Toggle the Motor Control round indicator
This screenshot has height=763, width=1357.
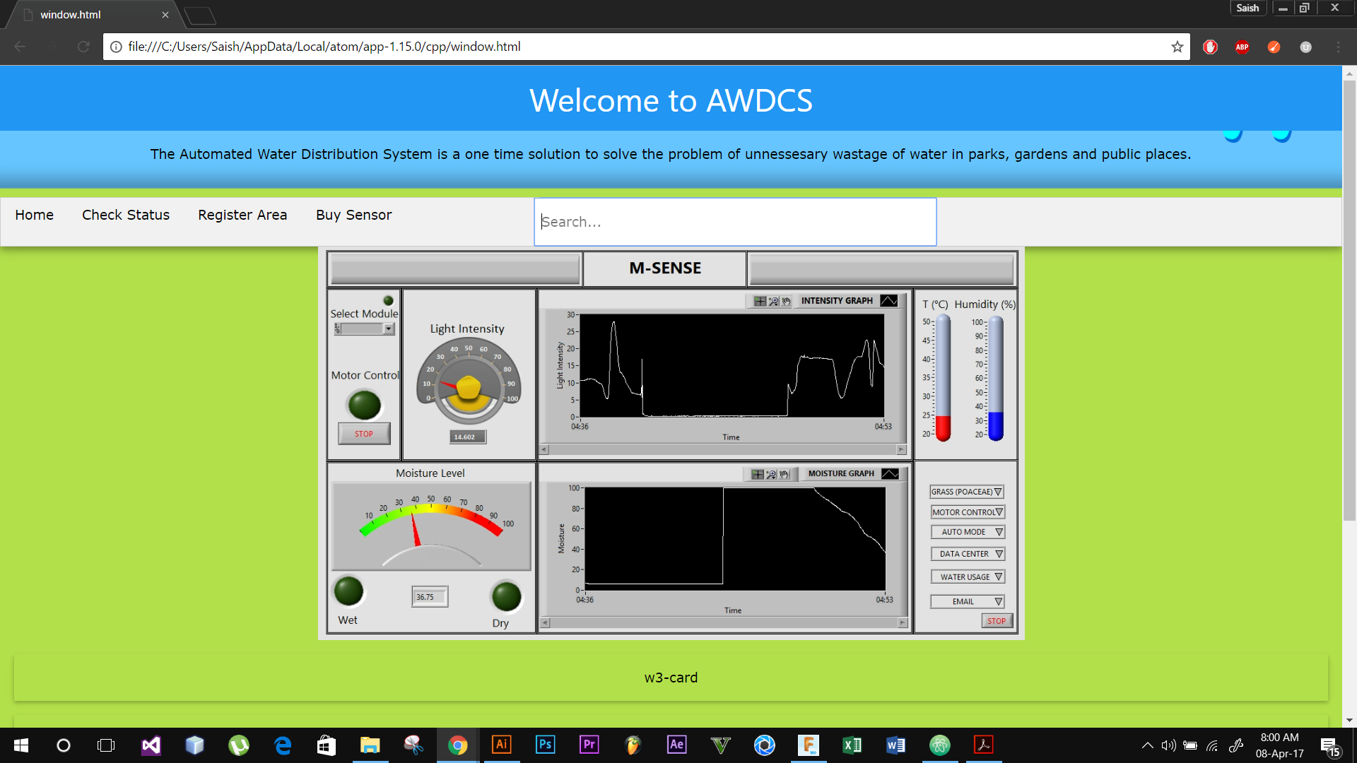(x=365, y=405)
